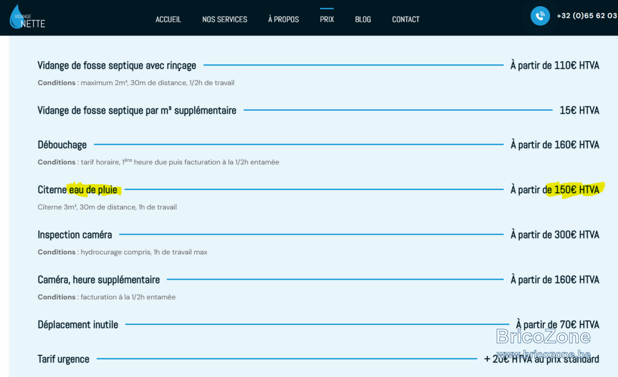The image size is (618, 377).
Task: Click the Inspection caméra service title
Action: point(75,235)
